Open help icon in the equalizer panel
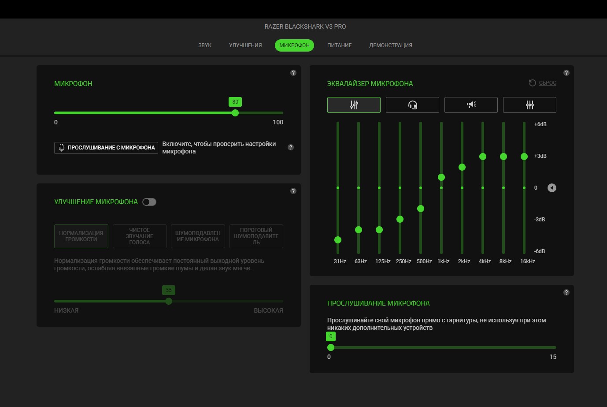Image resolution: width=607 pixels, height=407 pixels. (566, 73)
